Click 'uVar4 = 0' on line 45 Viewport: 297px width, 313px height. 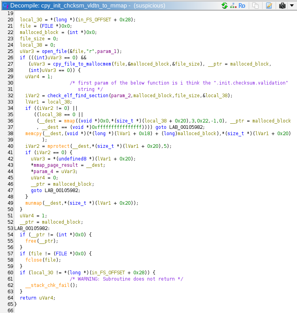[x=44, y=178]
